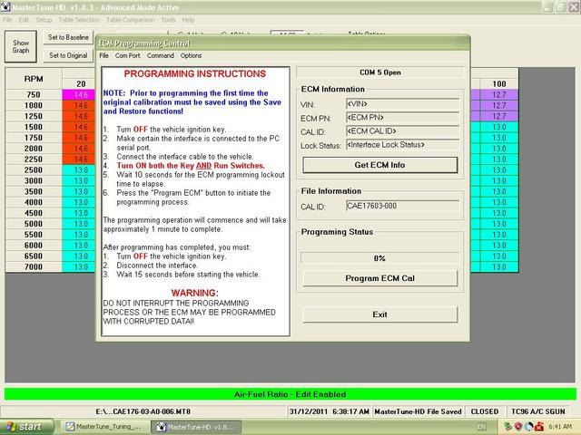Click the TC96 A/C SGUN status entry
Viewport: 581px width, 435px height.
tap(538, 411)
